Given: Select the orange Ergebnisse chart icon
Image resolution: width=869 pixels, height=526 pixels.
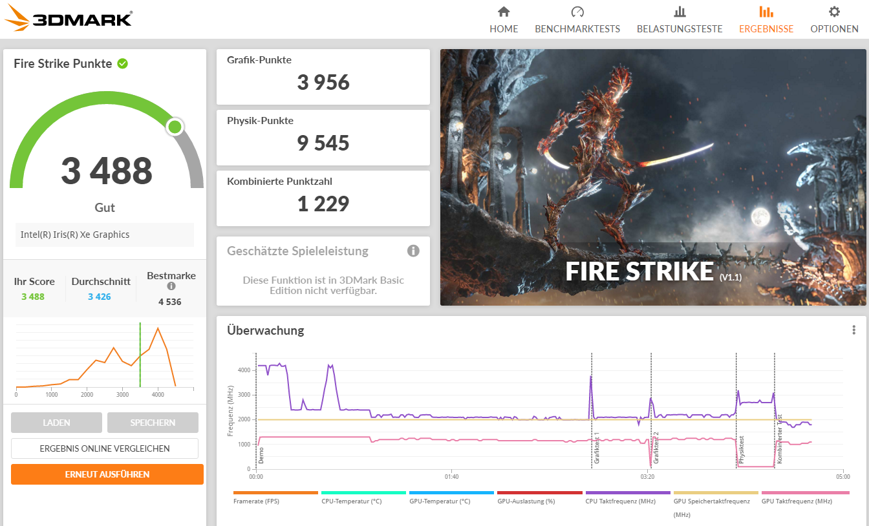Looking at the screenshot, I should click(766, 12).
